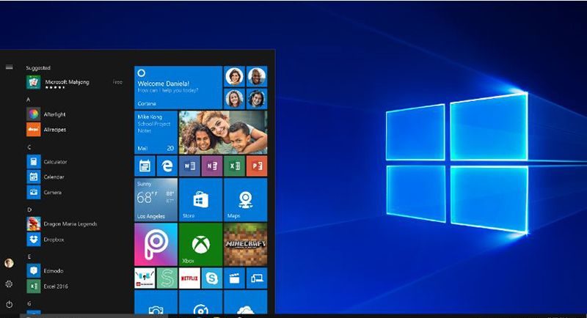This screenshot has width=587, height=318.
Task: Open the Skype tile
Action: pyautogui.click(x=211, y=278)
